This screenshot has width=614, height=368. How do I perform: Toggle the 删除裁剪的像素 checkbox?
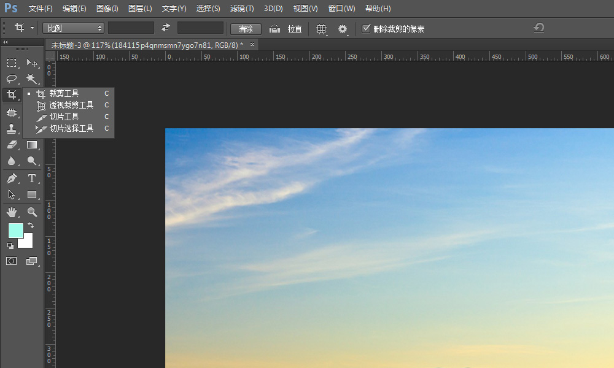[x=367, y=29]
